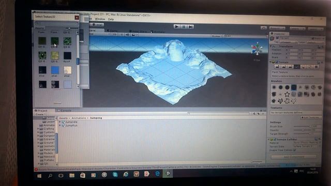Pick the third hard round brush
Image resolution: width=331 pixels, height=186 pixels.
click(x=287, y=87)
